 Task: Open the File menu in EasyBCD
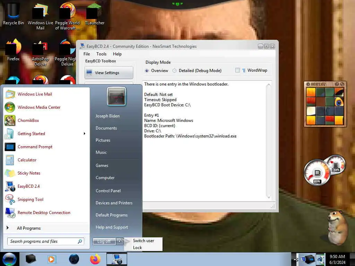point(87,54)
